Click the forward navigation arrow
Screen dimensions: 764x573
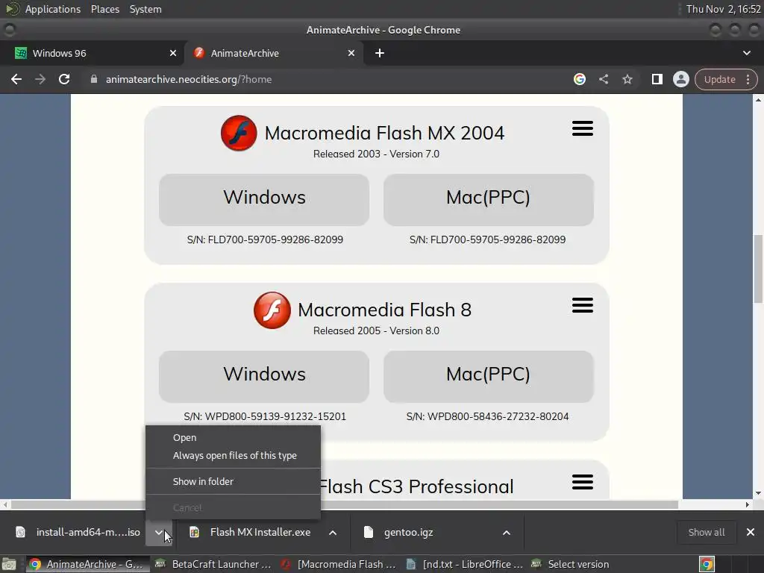click(x=40, y=79)
